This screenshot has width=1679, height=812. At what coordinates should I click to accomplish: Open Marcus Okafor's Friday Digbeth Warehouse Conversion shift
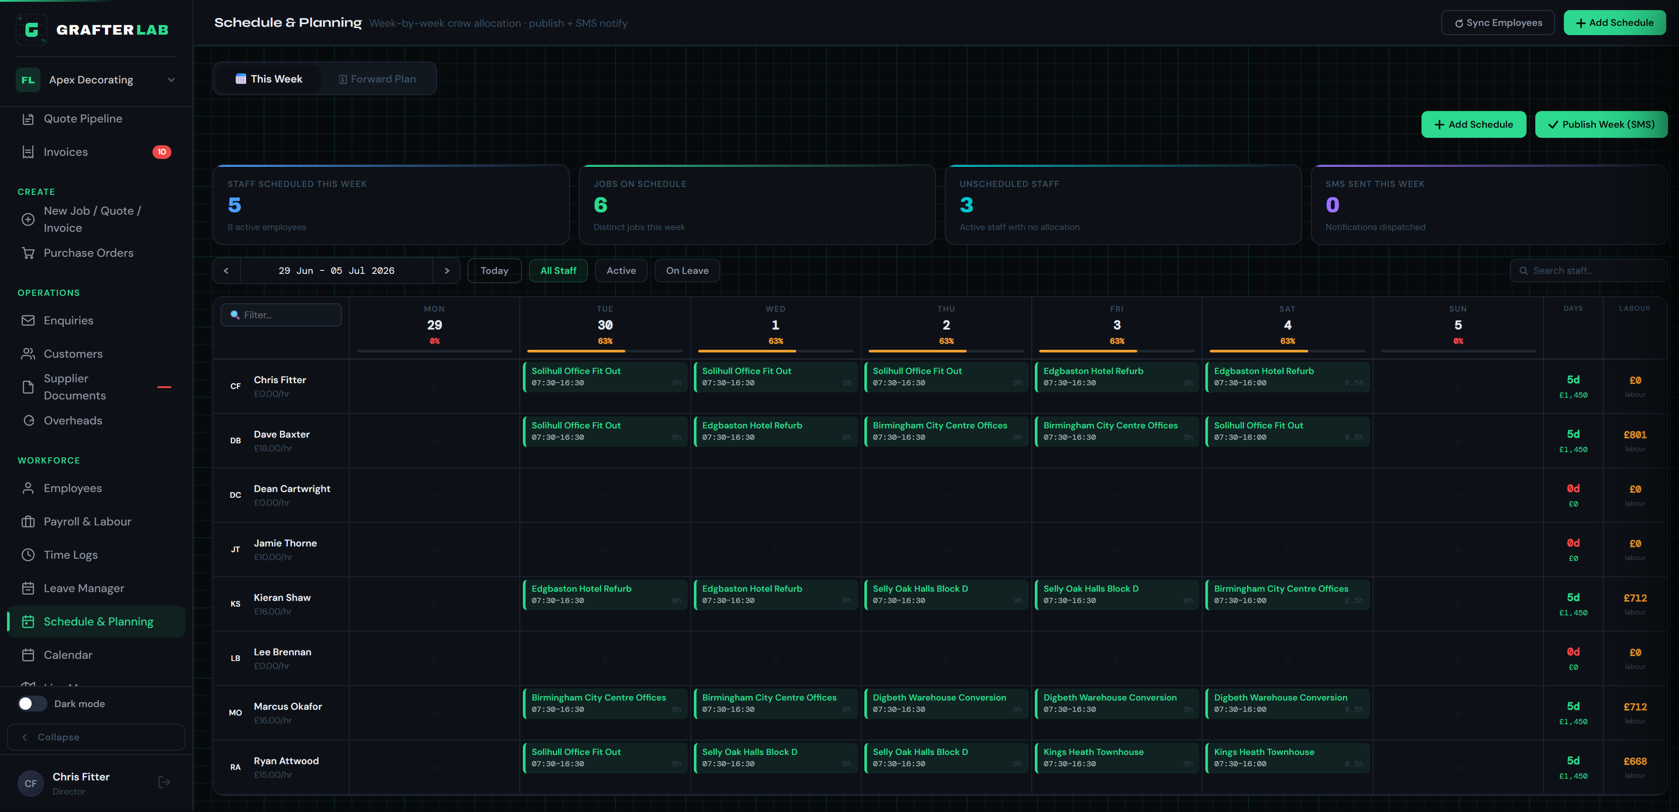pos(1117,704)
